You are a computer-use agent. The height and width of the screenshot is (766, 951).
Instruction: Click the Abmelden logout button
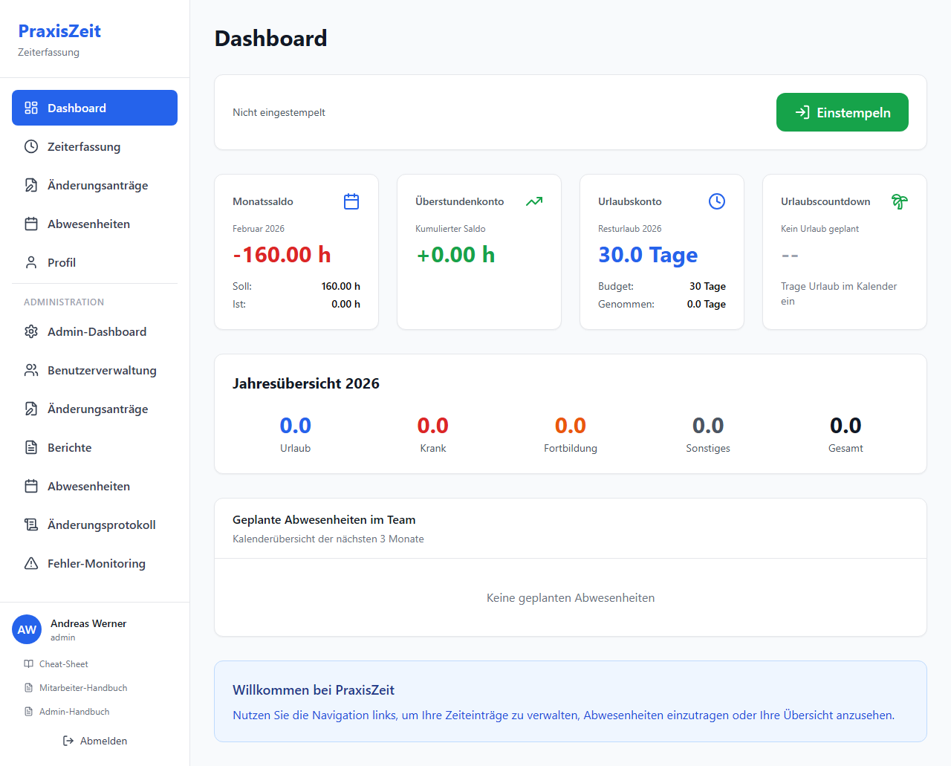(x=94, y=741)
